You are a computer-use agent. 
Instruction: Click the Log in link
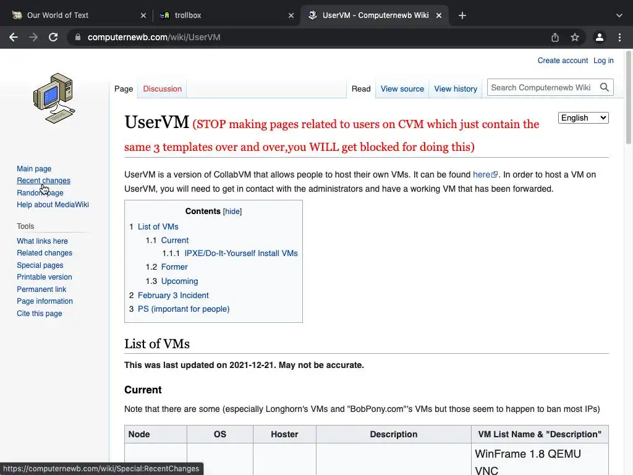coord(603,61)
